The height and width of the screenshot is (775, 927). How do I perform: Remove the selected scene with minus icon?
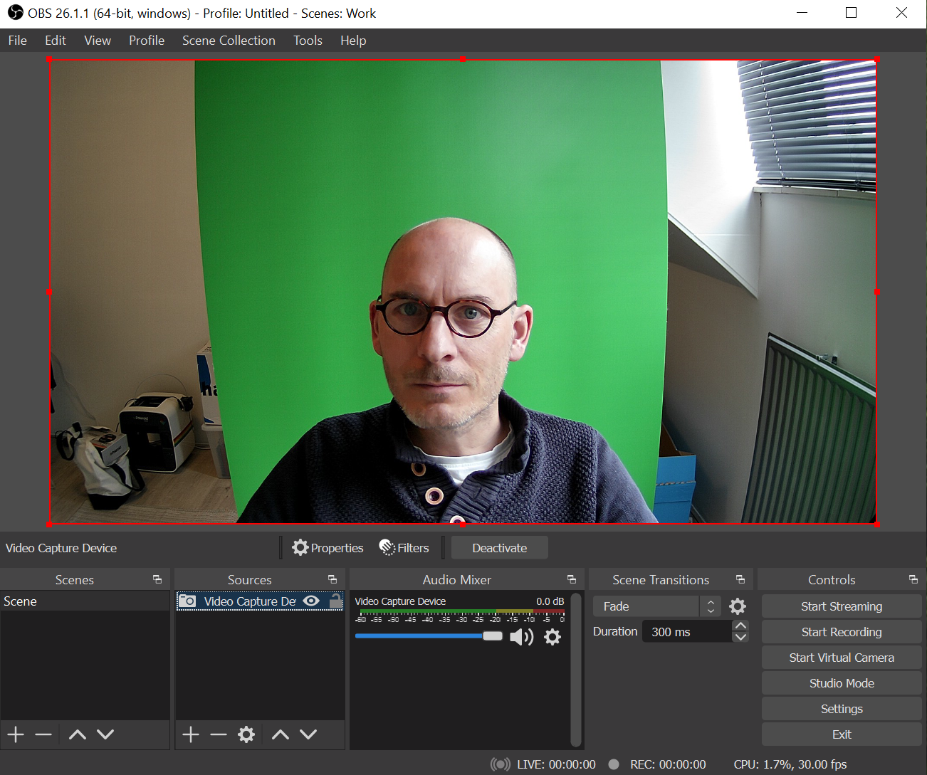point(43,734)
